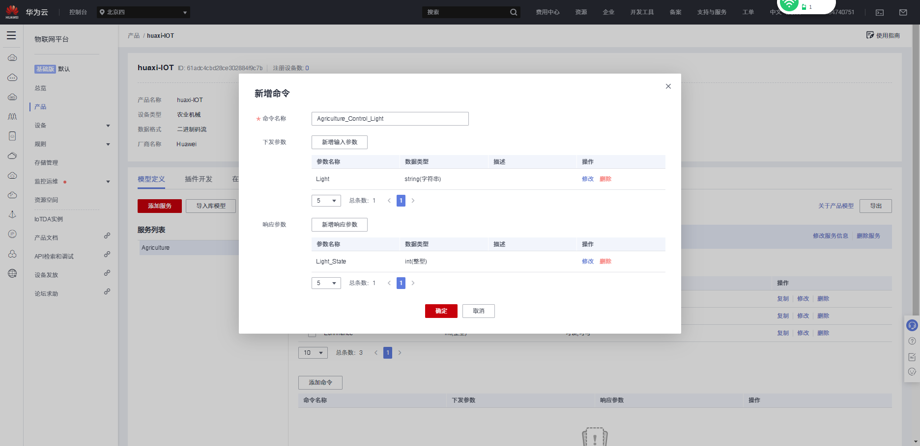Click the 使用指南 link

click(888, 35)
